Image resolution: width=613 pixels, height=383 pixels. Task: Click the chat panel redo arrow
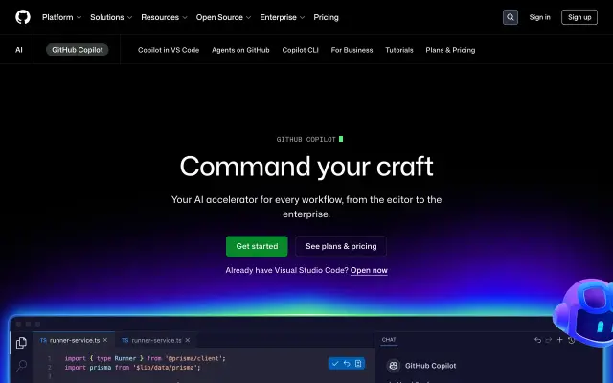pos(549,340)
